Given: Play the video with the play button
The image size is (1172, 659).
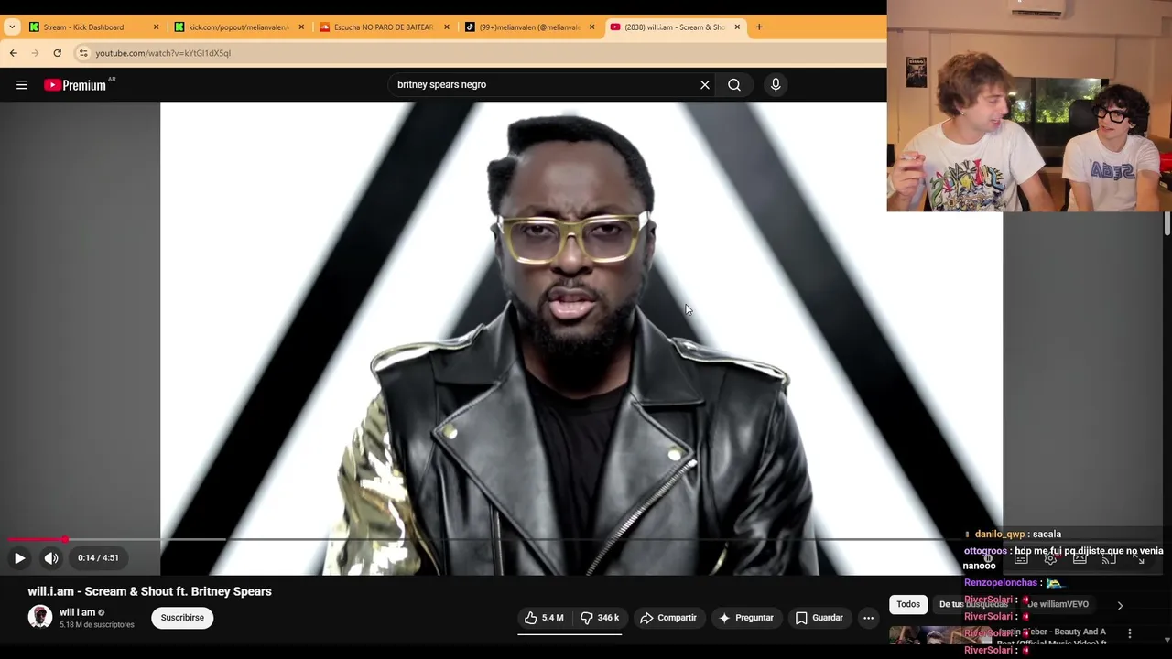Looking at the screenshot, I should point(19,557).
